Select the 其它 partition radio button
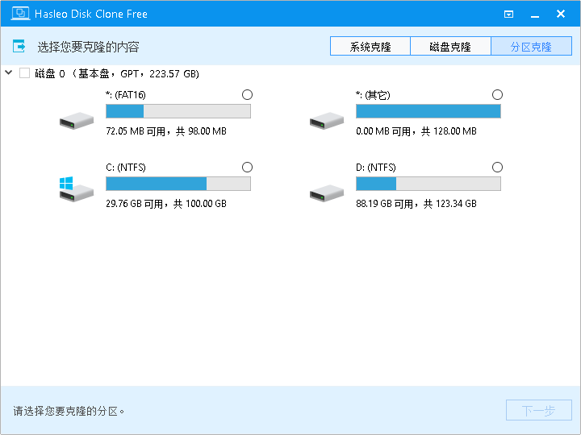581x435 pixels. coord(497,95)
